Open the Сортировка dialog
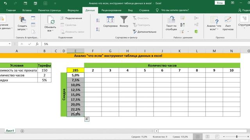 pyautogui.click(x=110, y=22)
